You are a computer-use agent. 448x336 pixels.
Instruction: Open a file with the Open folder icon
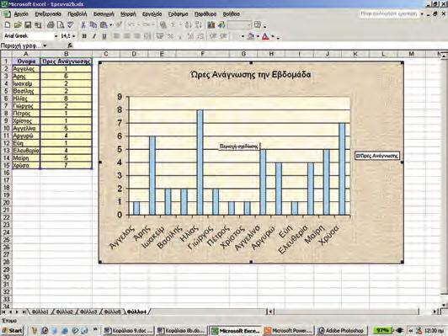(x=18, y=25)
